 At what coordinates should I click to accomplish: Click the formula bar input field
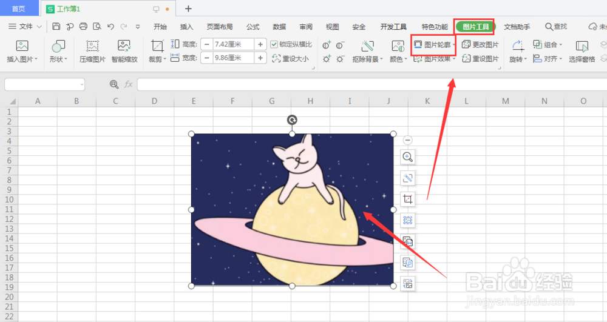click(371, 84)
